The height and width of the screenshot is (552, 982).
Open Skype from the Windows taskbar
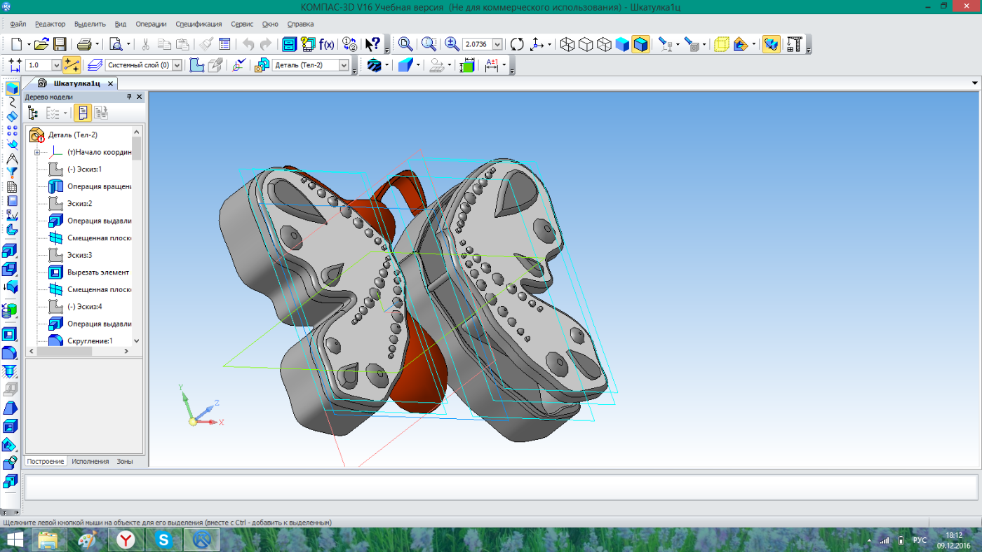164,539
